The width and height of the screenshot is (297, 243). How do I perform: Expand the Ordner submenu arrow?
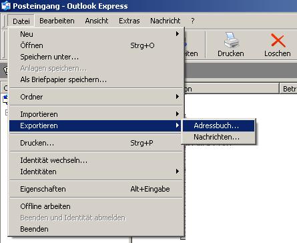point(178,97)
